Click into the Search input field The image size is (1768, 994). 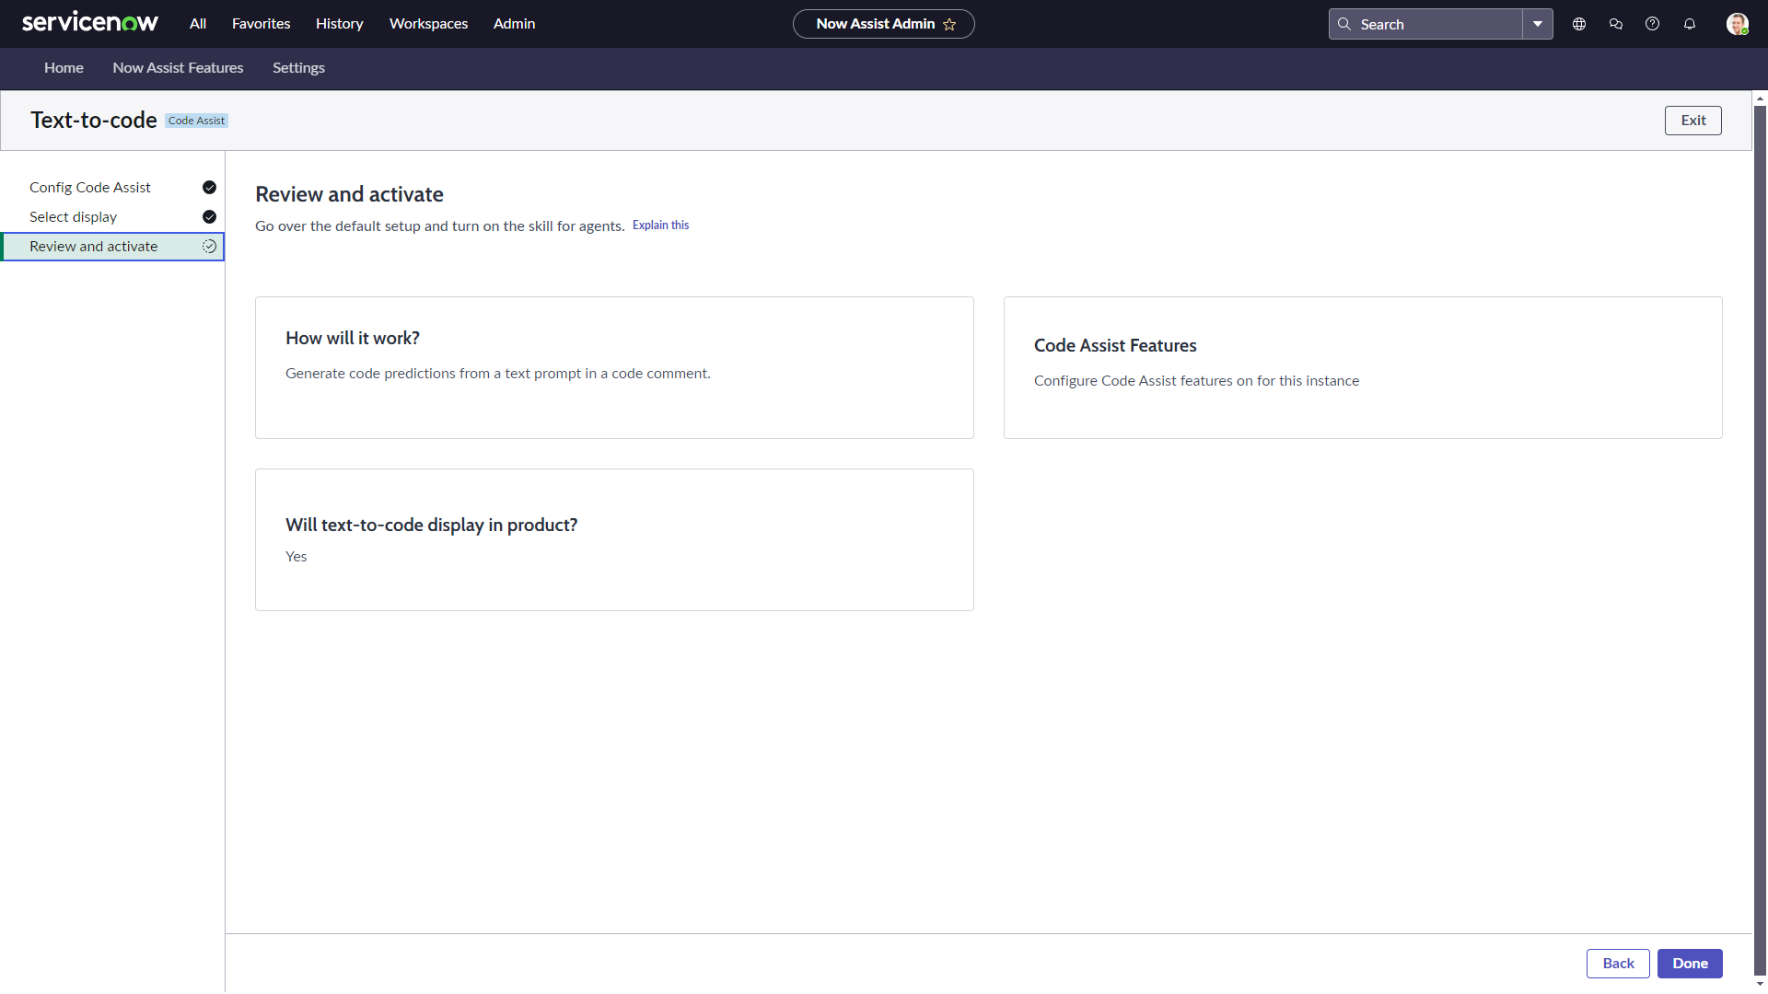click(x=1436, y=25)
